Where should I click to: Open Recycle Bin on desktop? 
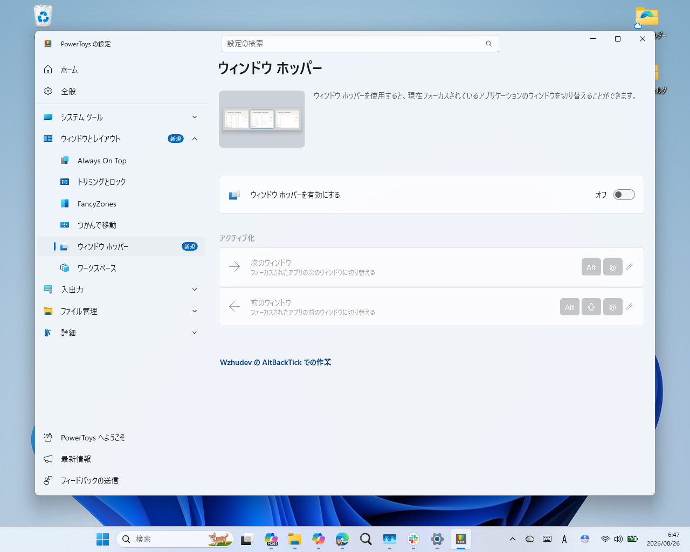tap(43, 16)
